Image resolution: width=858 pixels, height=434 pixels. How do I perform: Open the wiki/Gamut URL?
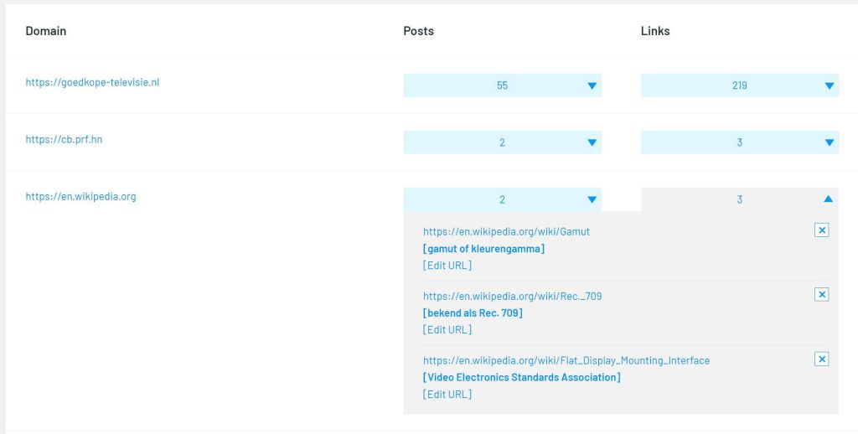pos(506,231)
